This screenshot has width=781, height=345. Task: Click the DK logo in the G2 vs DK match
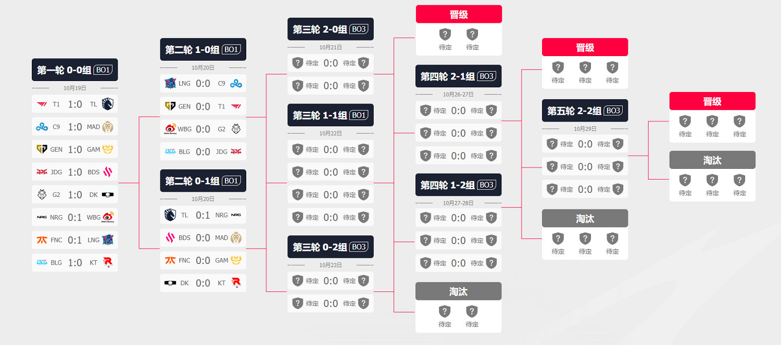(x=108, y=195)
